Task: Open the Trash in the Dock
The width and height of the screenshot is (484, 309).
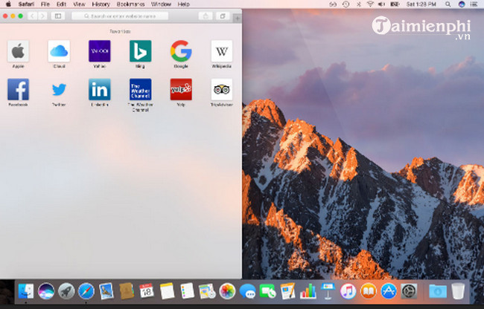Action: coord(457,291)
